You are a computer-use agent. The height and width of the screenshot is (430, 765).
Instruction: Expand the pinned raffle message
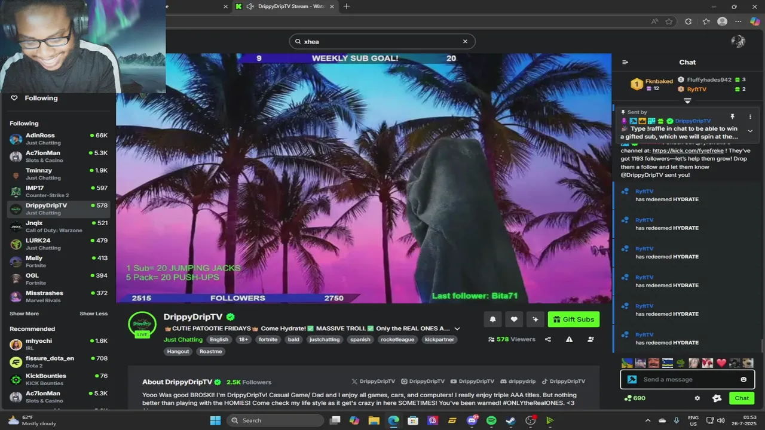(750, 131)
